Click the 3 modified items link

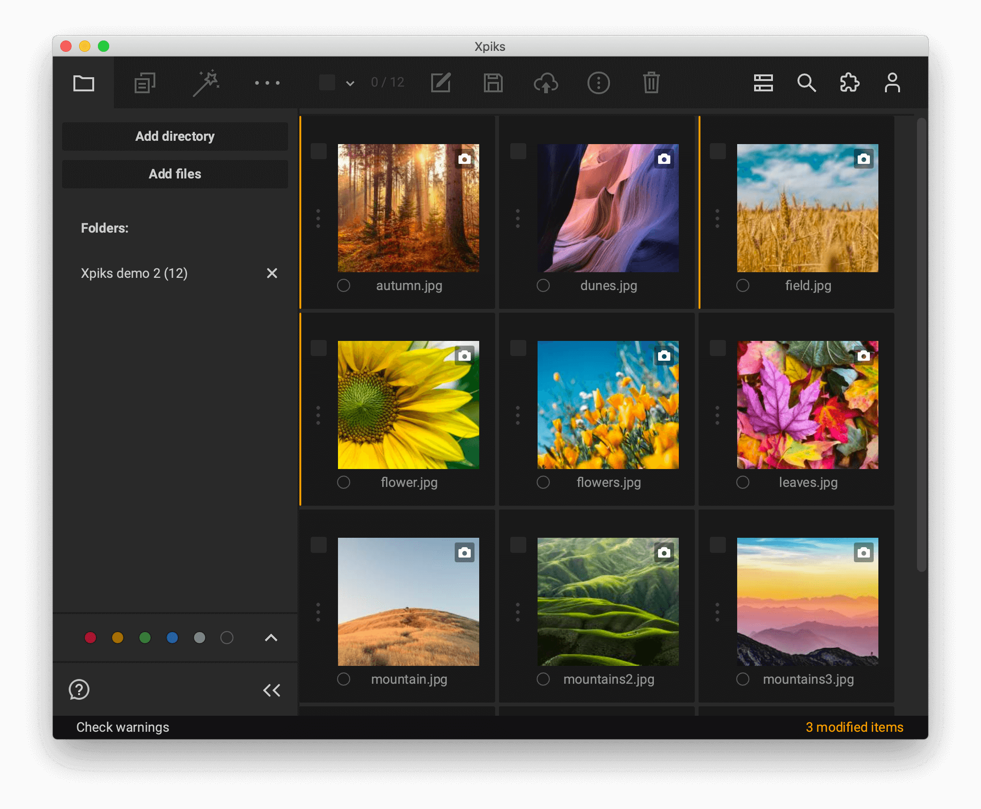[854, 727]
